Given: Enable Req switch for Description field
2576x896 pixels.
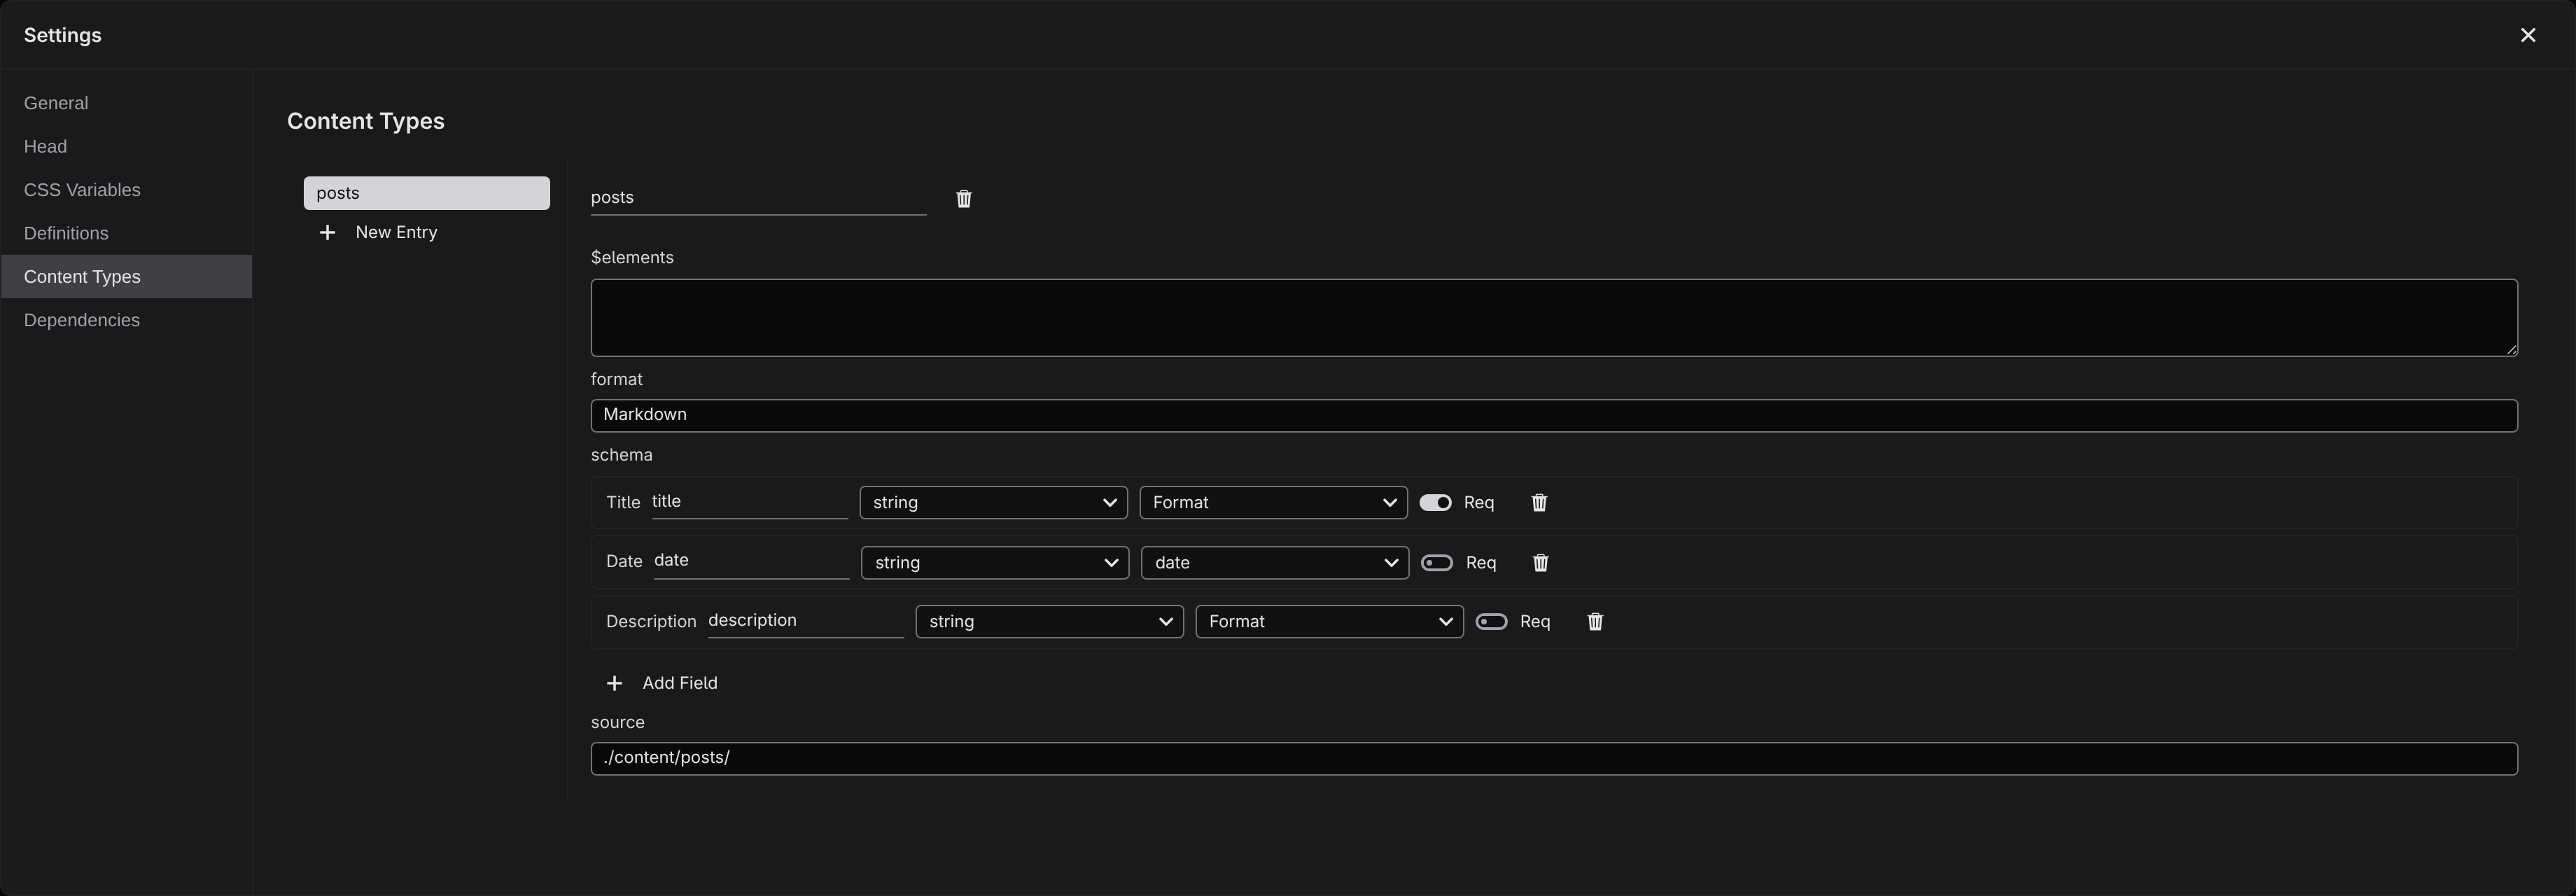Looking at the screenshot, I should [1491, 622].
